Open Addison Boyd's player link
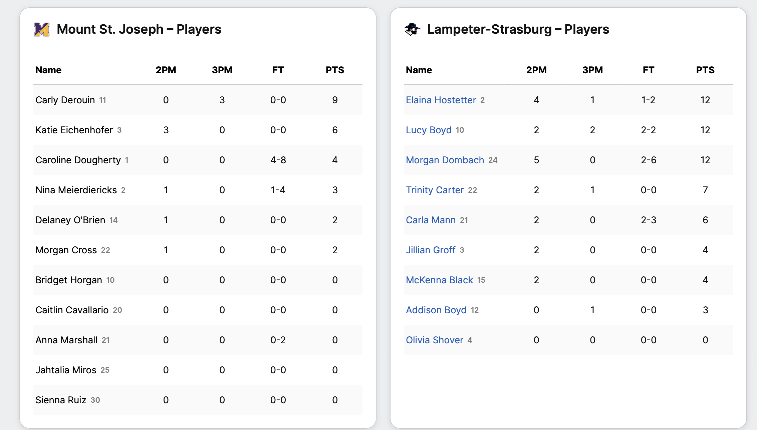 (436, 310)
